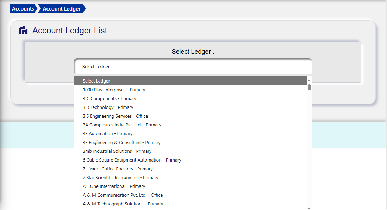Choose 3 S Engineering Services - Office

pyautogui.click(x=115, y=116)
